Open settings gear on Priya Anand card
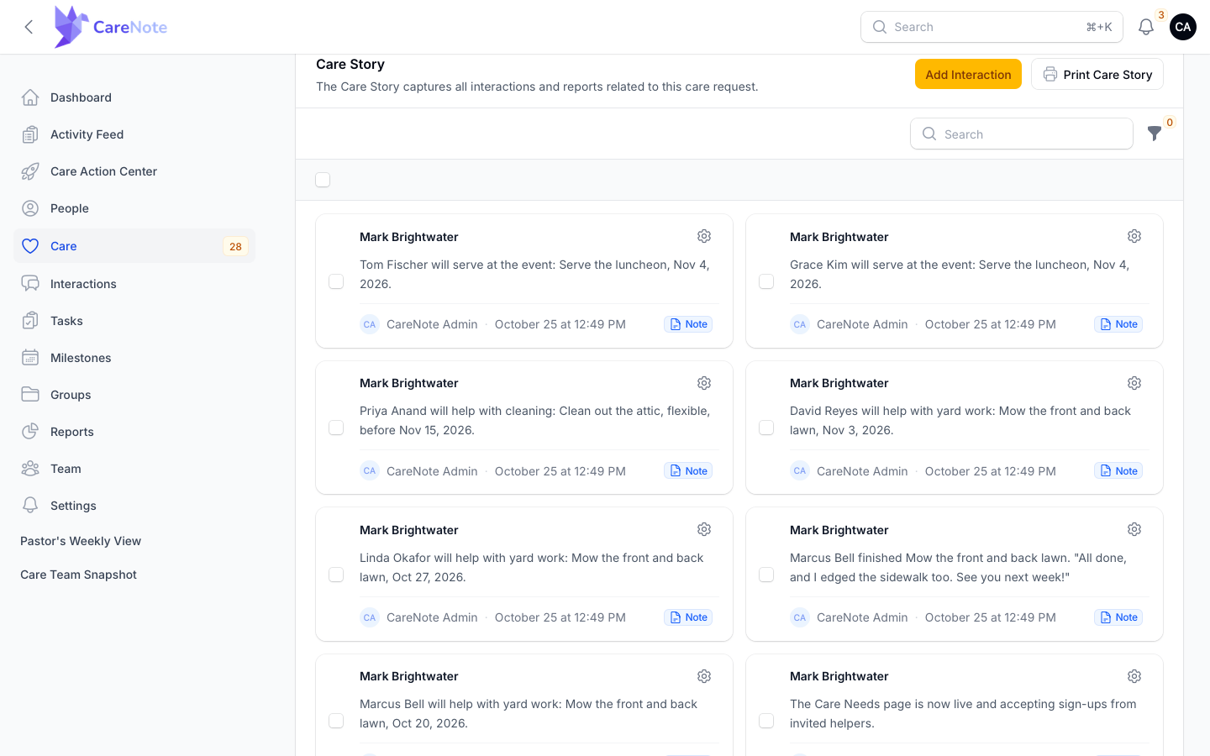 [704, 383]
